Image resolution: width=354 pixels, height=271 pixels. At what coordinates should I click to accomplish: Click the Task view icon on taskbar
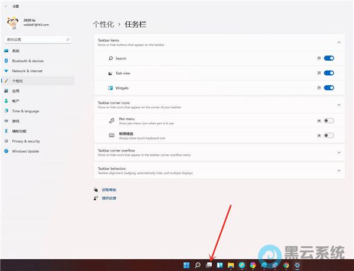coord(209,265)
